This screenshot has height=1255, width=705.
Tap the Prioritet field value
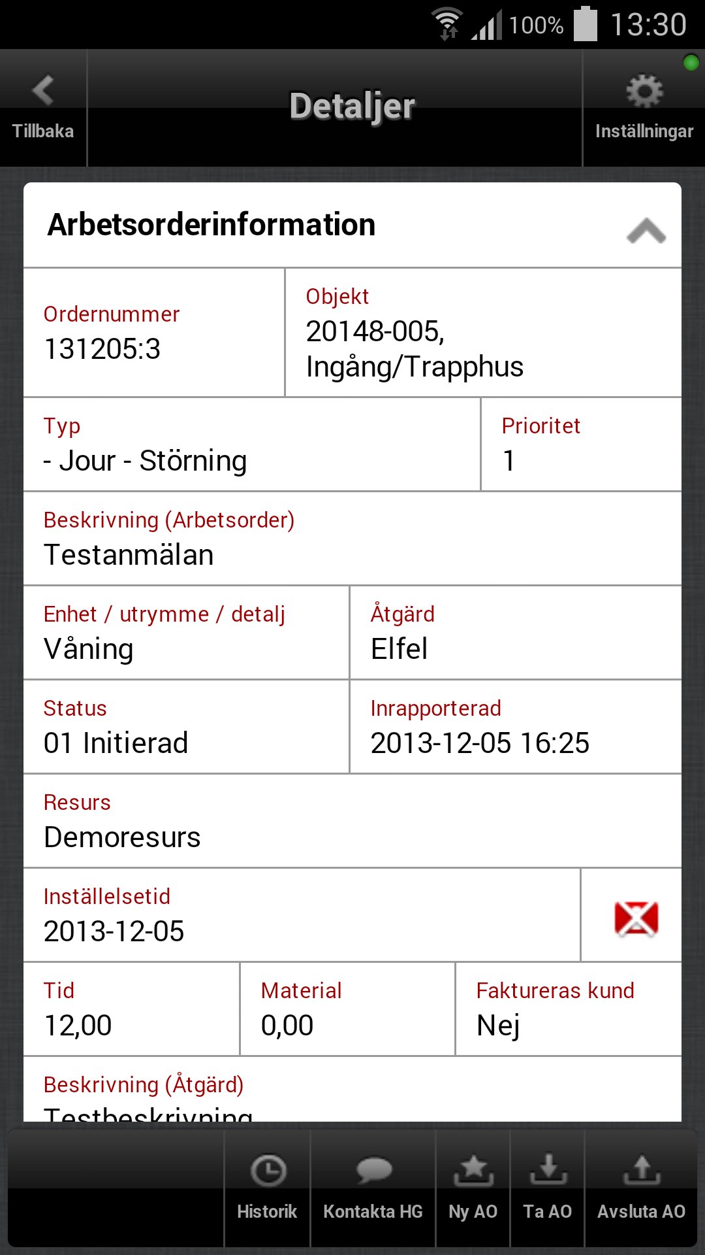509,461
